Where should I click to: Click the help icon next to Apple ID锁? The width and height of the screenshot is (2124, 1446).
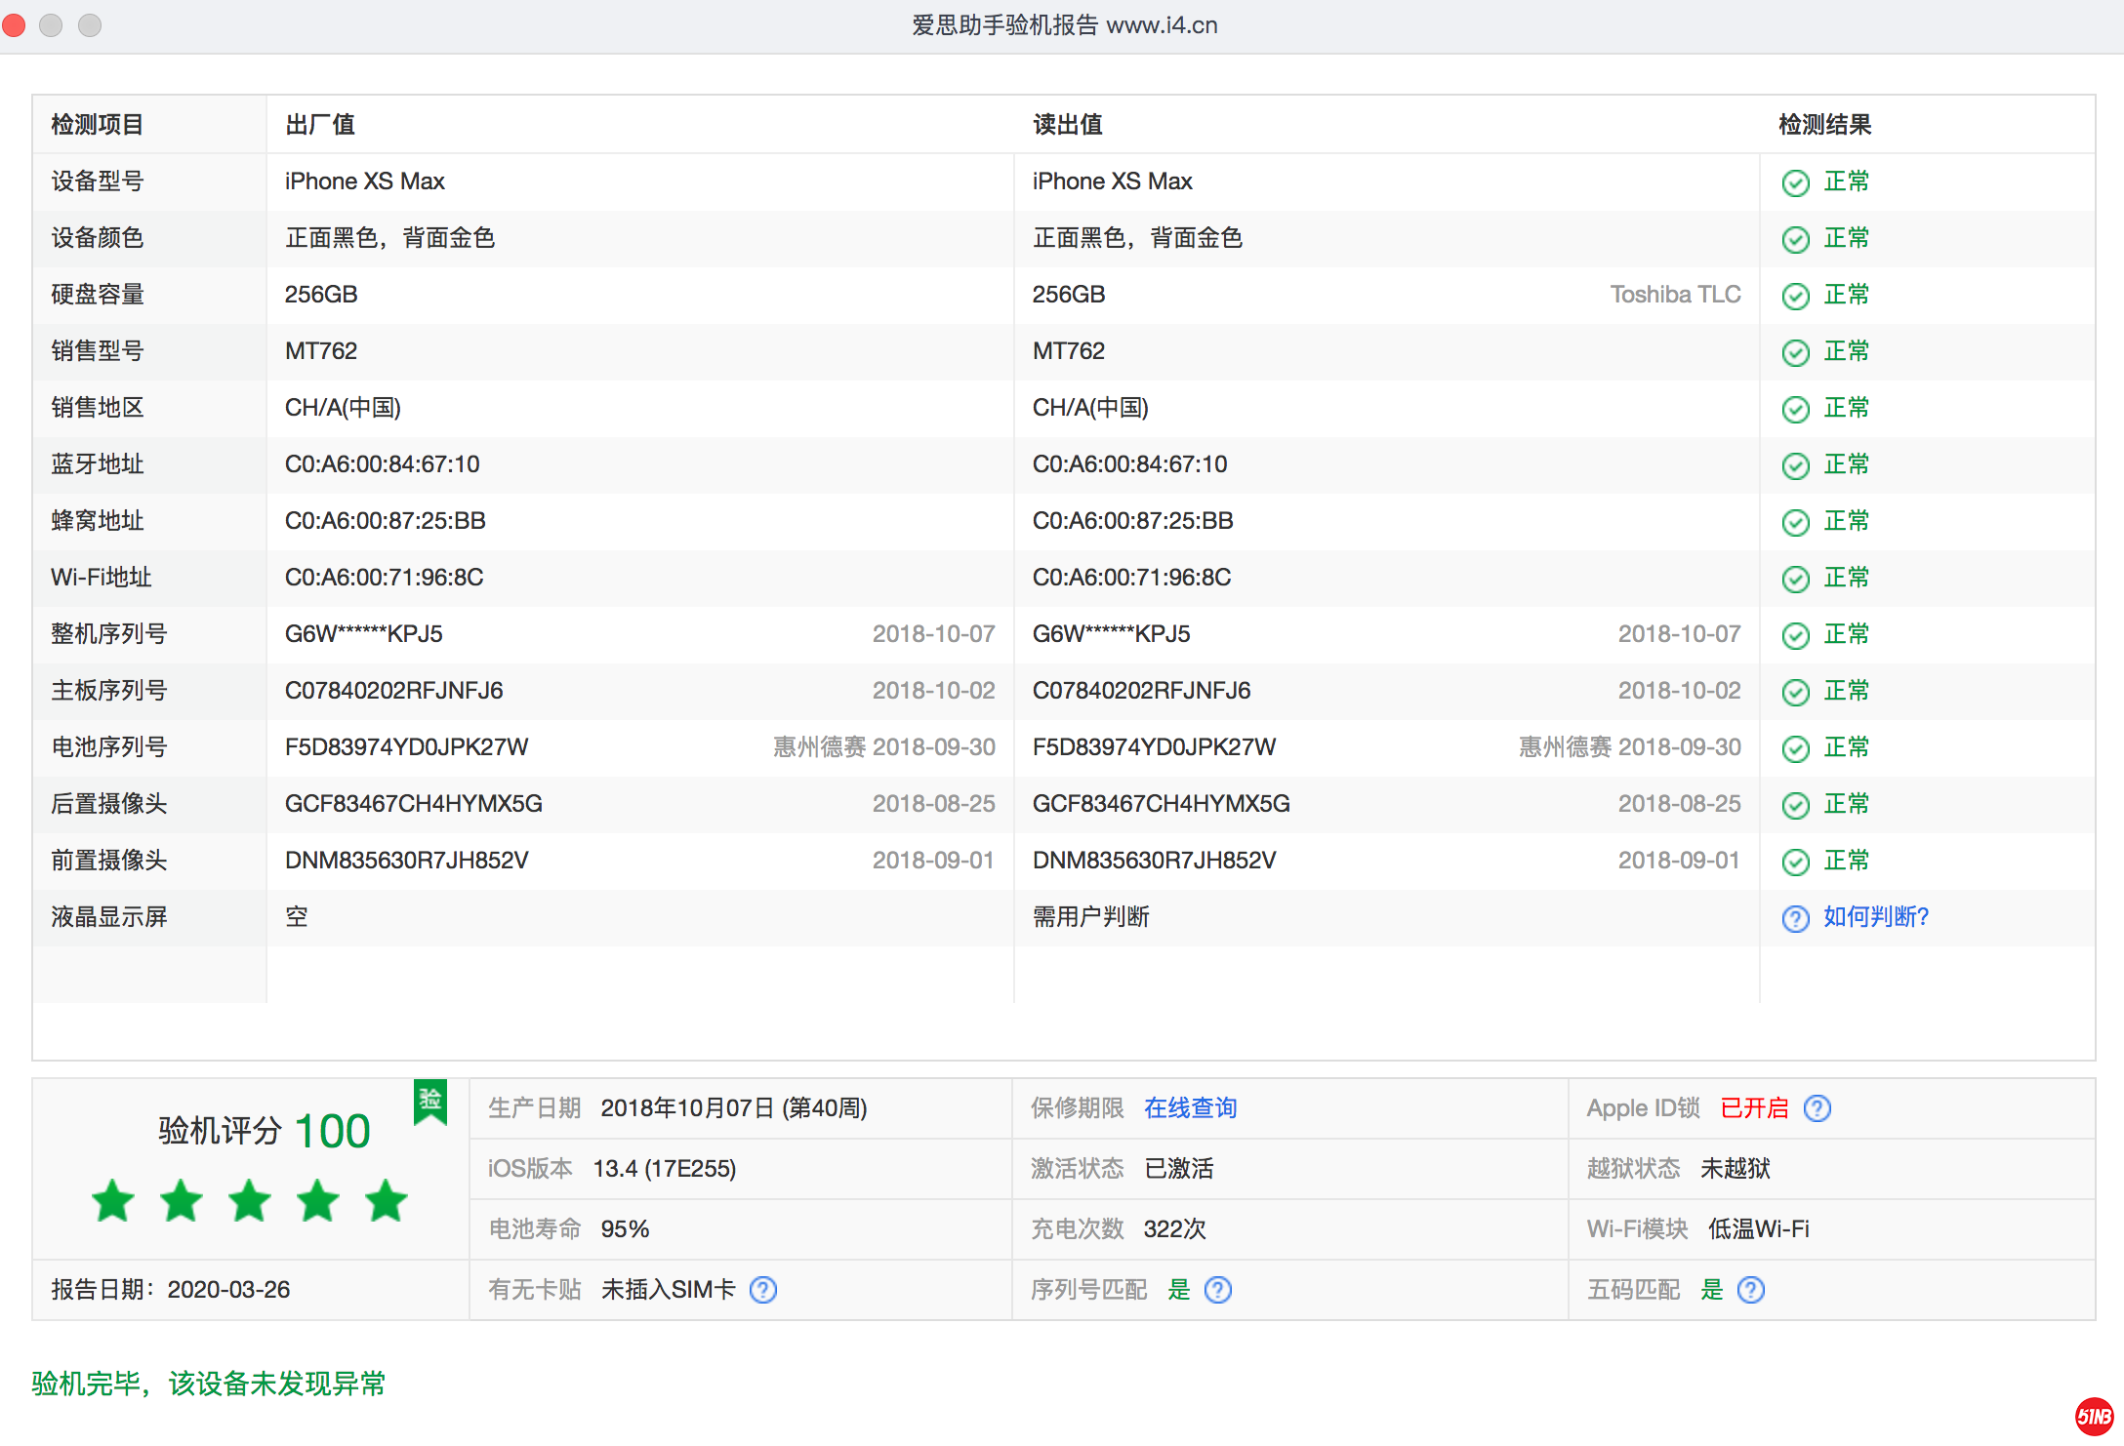pos(1818,1108)
